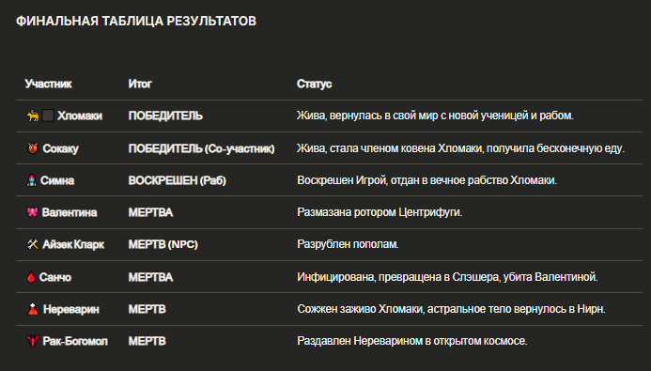651x371 pixels.
Task: Click the Разрублен пополам status text
Action: [348, 244]
